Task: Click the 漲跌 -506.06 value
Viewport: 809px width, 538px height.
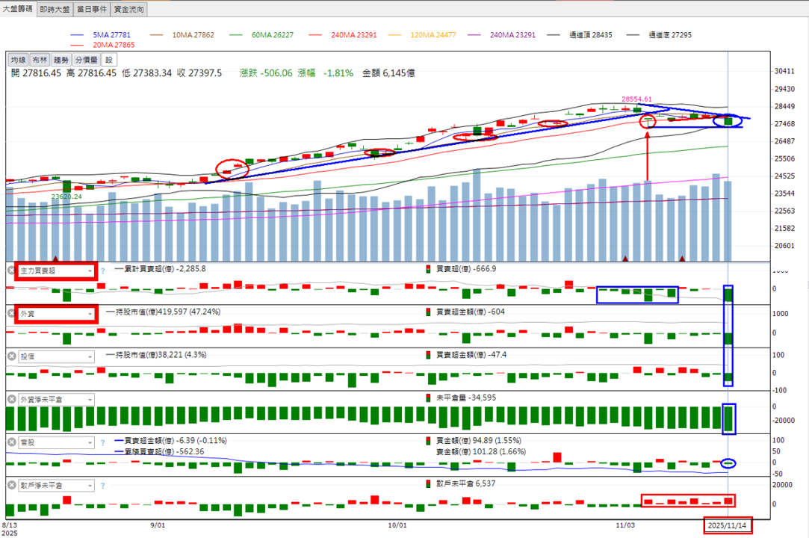Action: tap(266, 73)
